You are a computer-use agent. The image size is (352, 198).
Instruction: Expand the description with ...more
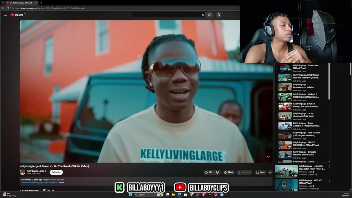pos(61,182)
